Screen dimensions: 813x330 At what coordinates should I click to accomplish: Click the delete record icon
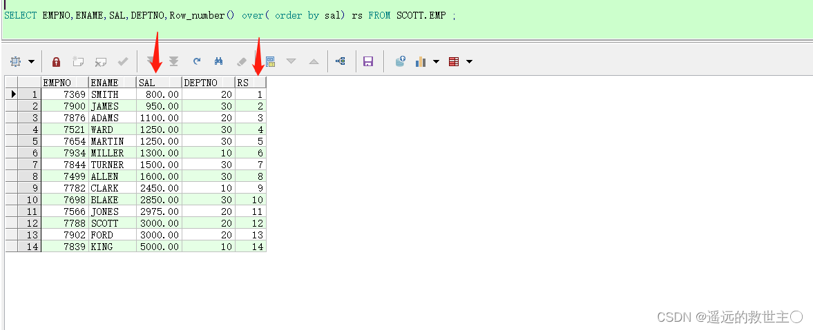click(101, 62)
